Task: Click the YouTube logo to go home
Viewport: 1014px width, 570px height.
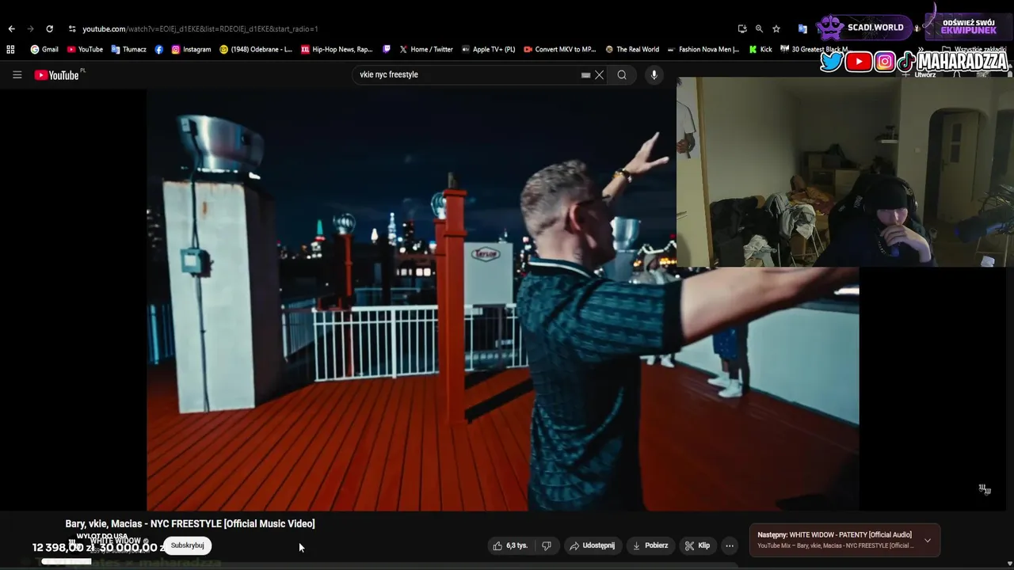Action: point(57,75)
